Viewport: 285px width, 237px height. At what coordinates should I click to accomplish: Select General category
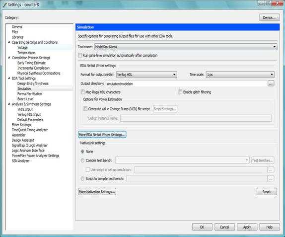17,27
